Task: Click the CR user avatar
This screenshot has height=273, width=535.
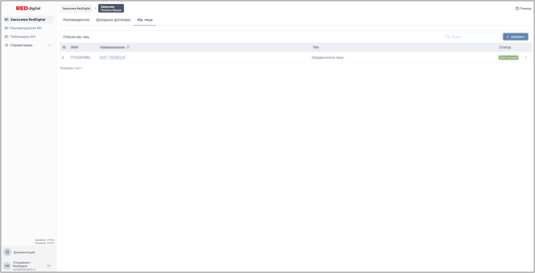Action: [7, 266]
